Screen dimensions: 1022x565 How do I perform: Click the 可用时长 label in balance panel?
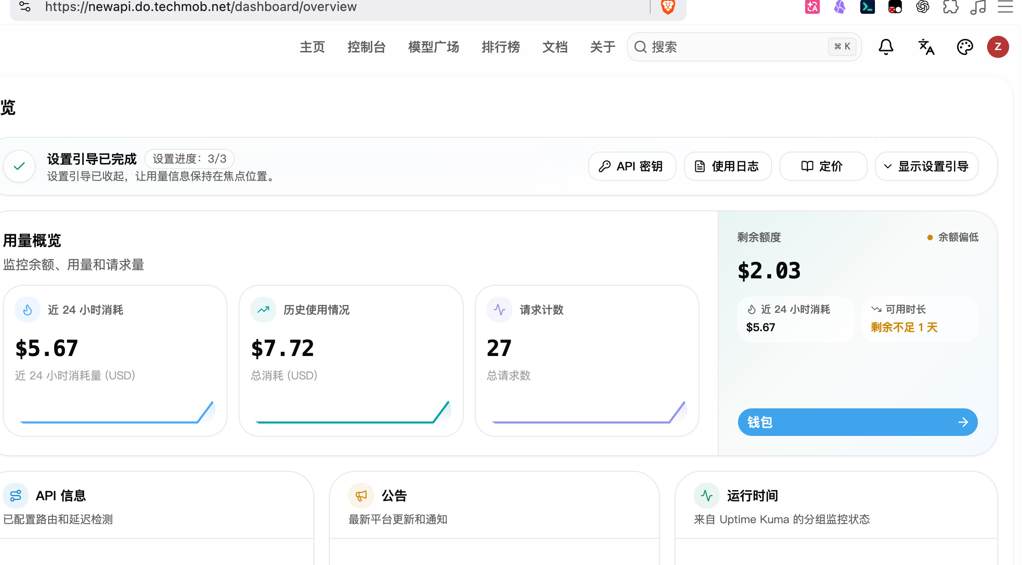point(906,310)
